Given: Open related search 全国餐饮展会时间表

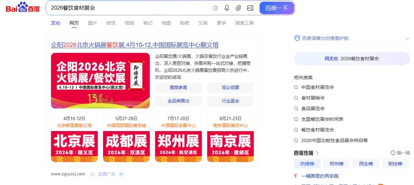Looking at the screenshot, I should tap(322, 119).
